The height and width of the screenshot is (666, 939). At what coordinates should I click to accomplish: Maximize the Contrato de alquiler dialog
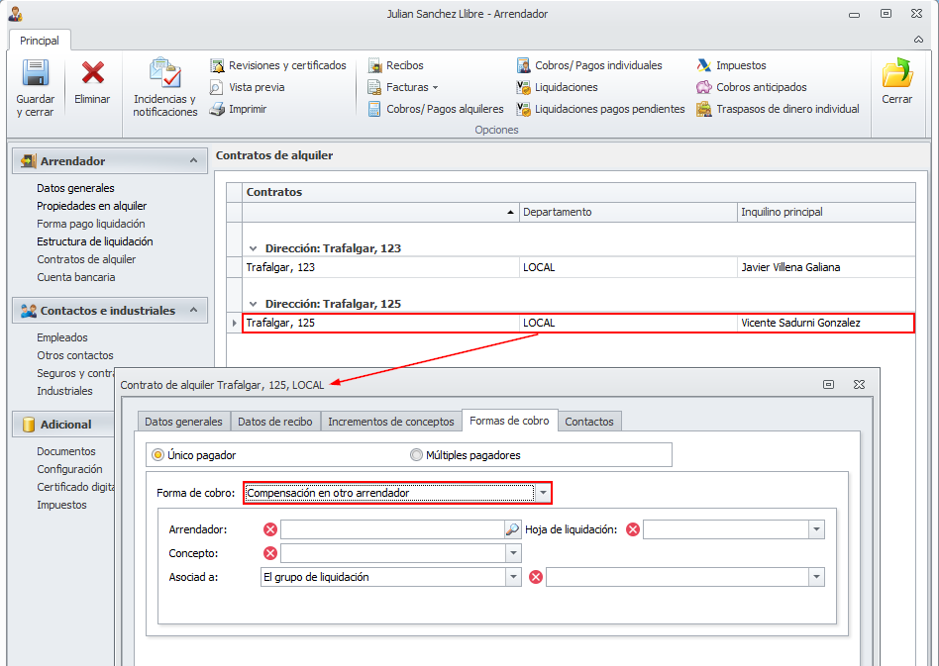(829, 384)
